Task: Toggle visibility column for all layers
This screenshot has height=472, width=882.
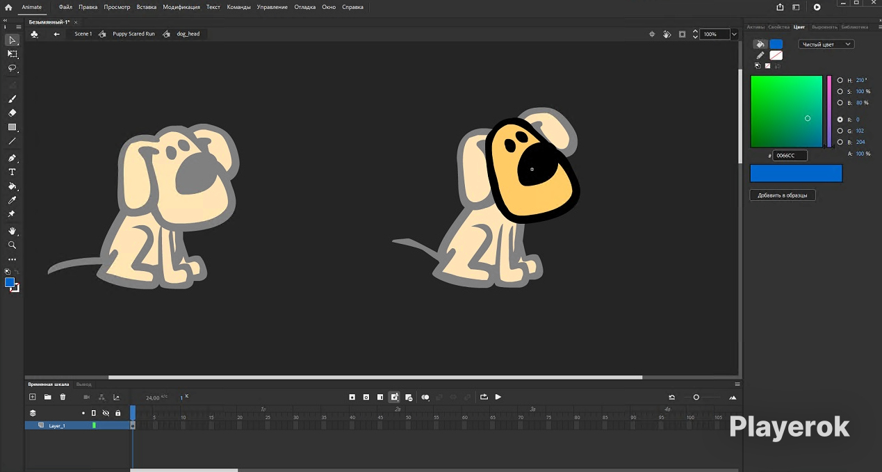Action: [x=106, y=413]
